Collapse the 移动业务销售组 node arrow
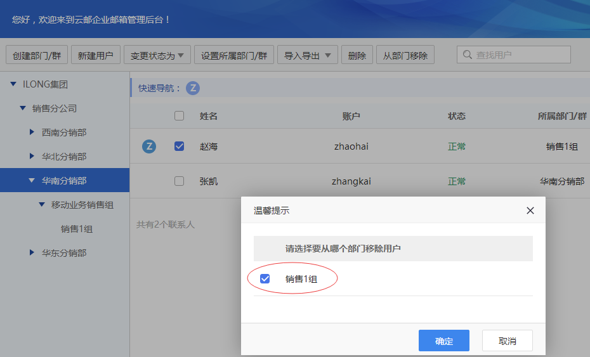 coord(42,204)
